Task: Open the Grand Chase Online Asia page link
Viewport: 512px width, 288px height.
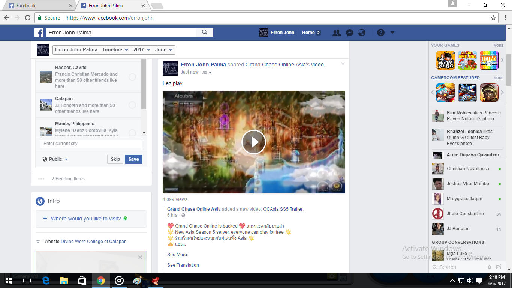Action: click(194, 209)
